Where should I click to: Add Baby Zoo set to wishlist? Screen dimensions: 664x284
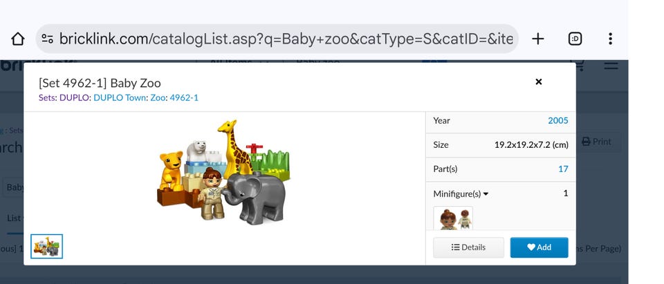click(x=539, y=247)
